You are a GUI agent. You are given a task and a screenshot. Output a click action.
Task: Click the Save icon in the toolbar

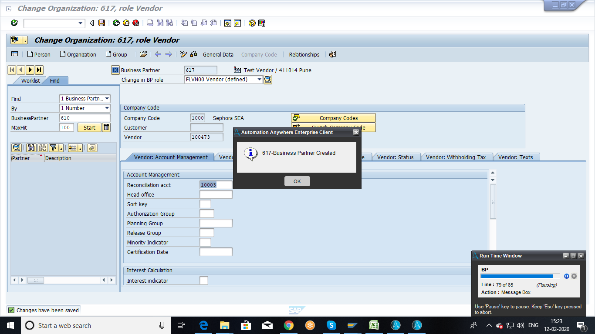tap(101, 23)
